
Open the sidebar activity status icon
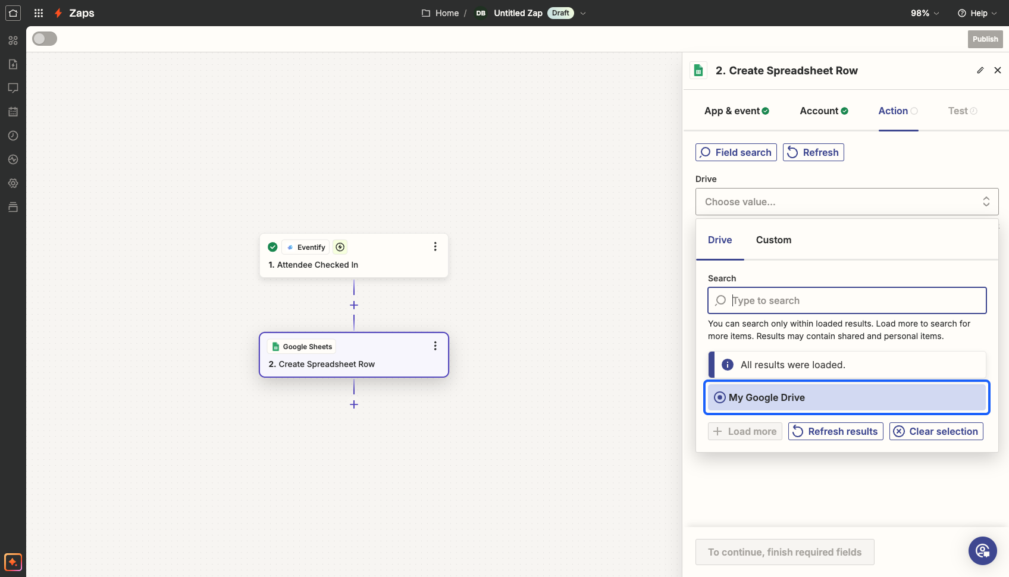tap(13, 159)
